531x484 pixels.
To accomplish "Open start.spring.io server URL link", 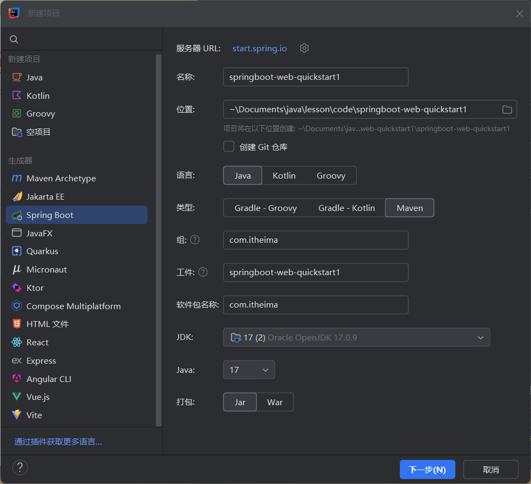I will [x=260, y=48].
